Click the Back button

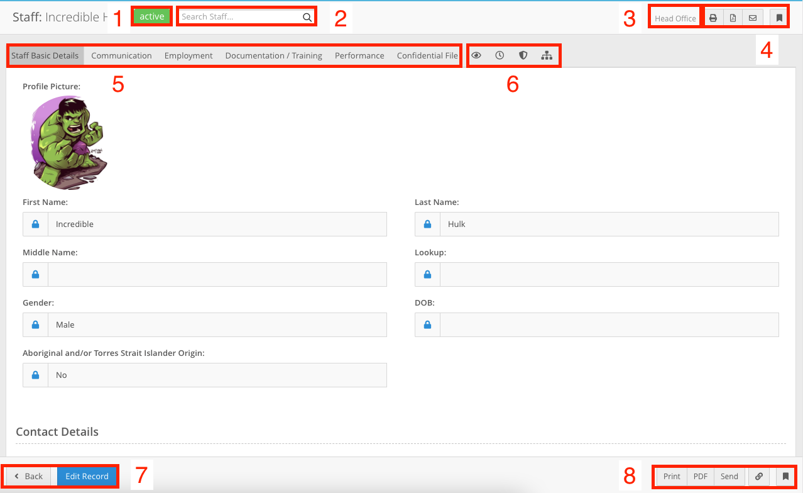(29, 476)
